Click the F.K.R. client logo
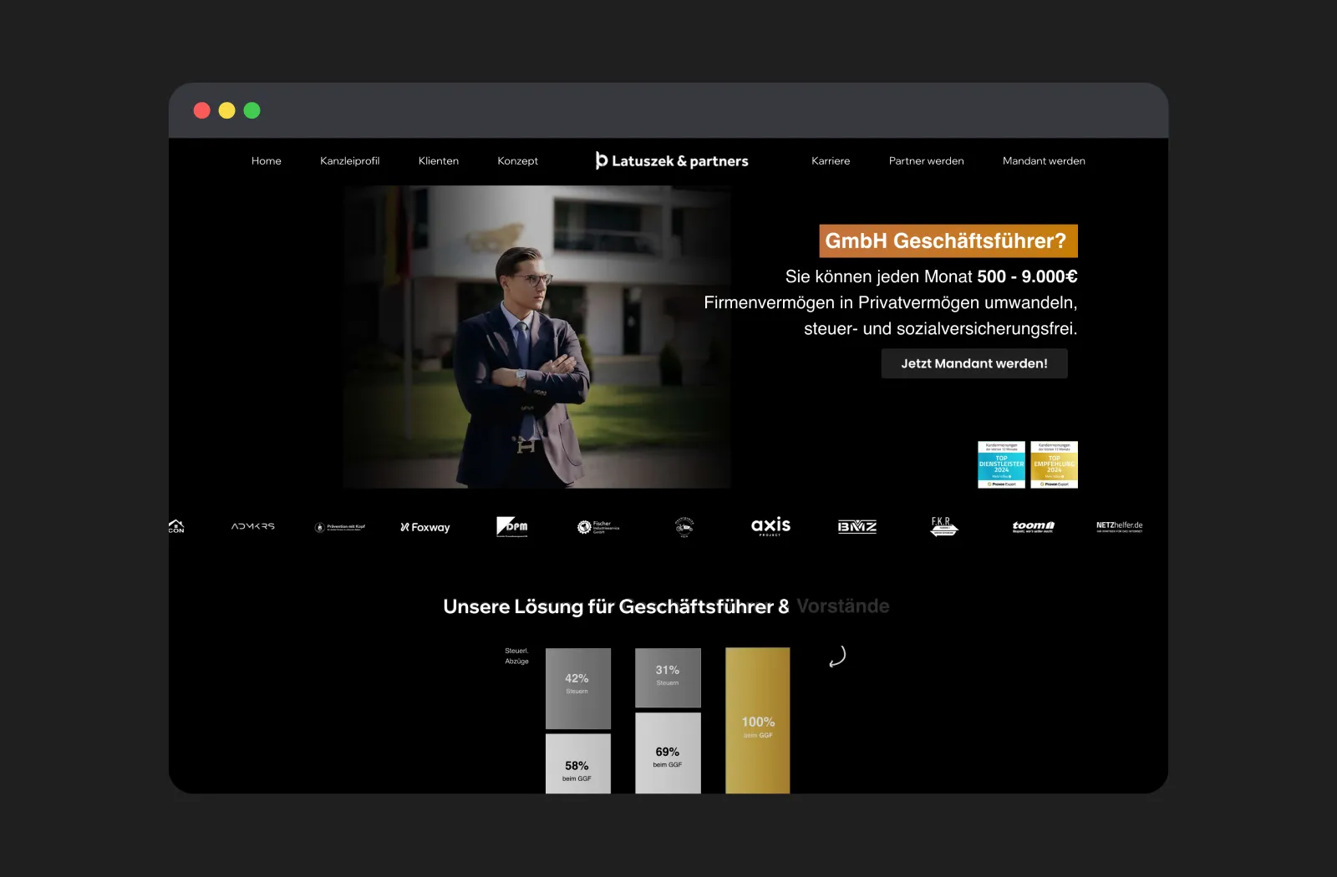 [943, 526]
